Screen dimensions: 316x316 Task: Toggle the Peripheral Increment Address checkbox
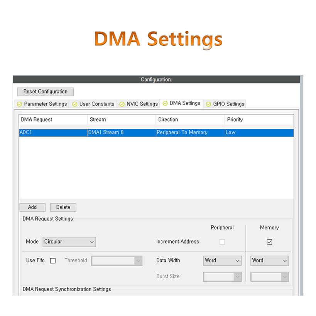point(222,242)
